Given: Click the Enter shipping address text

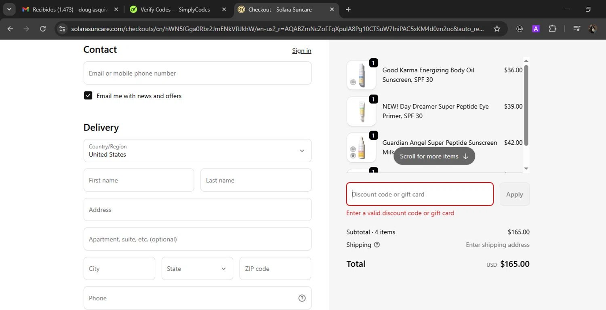Looking at the screenshot, I should click(x=497, y=245).
